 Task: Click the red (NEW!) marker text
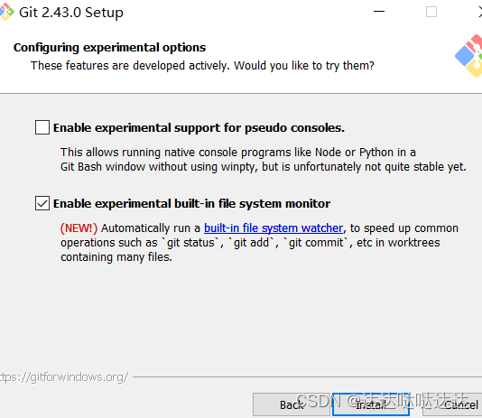[79, 228]
